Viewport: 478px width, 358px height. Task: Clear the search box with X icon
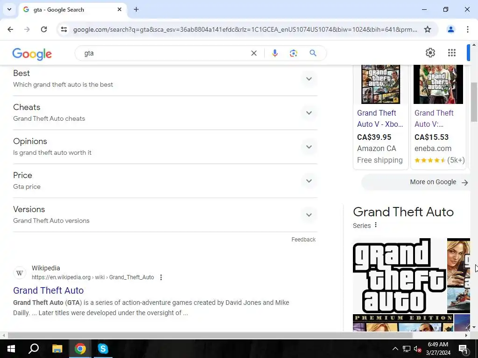click(x=253, y=53)
